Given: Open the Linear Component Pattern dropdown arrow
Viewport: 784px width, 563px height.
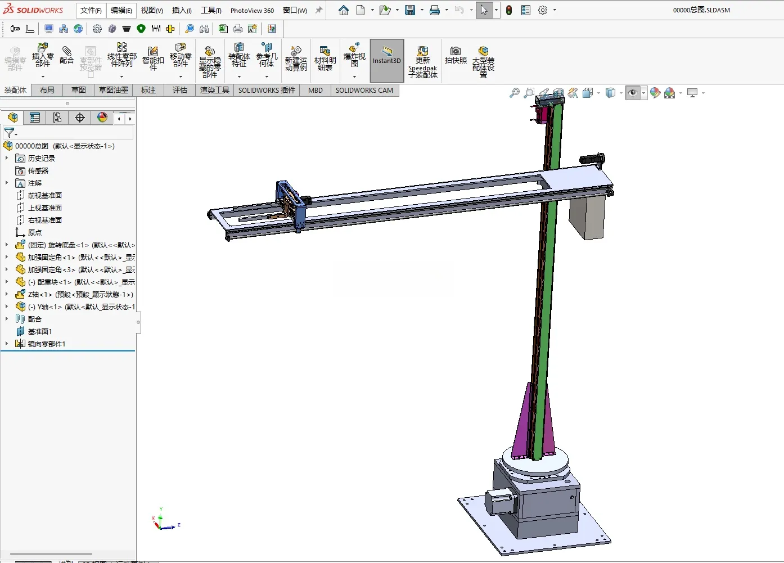Looking at the screenshot, I should (x=122, y=76).
